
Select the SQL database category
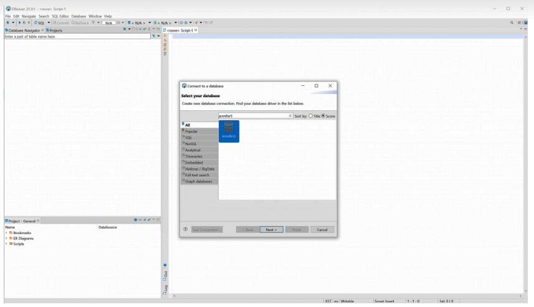(199, 138)
